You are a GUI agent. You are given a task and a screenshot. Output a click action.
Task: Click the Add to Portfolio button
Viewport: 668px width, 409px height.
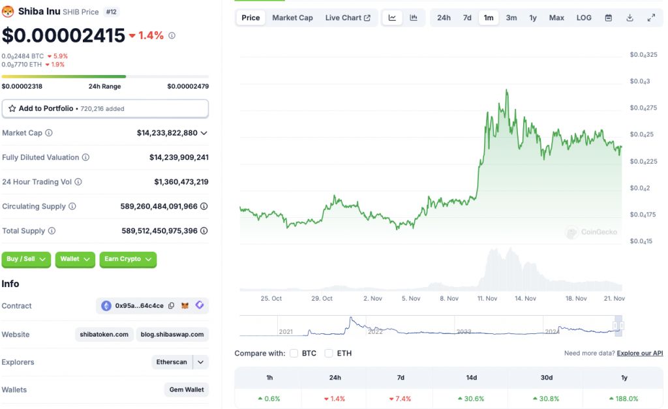[x=105, y=108]
